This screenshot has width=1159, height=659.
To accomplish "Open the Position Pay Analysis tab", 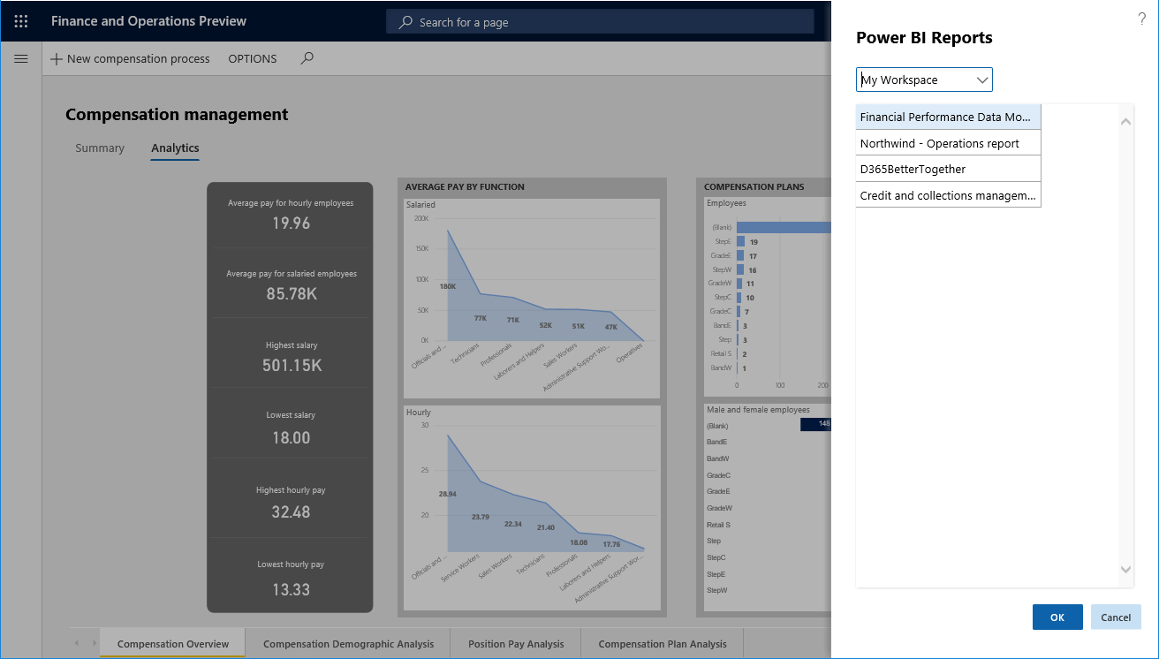I will (515, 643).
